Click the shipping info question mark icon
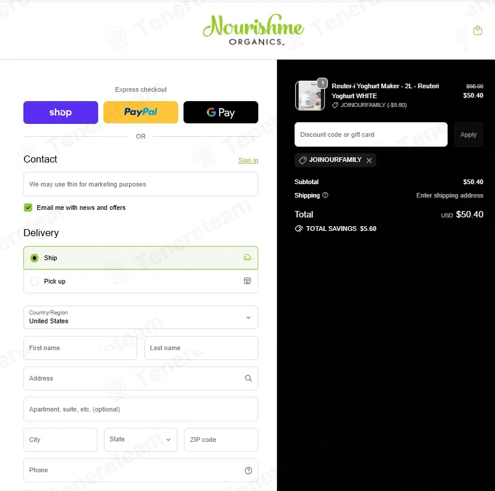The height and width of the screenshot is (491, 495). [325, 195]
